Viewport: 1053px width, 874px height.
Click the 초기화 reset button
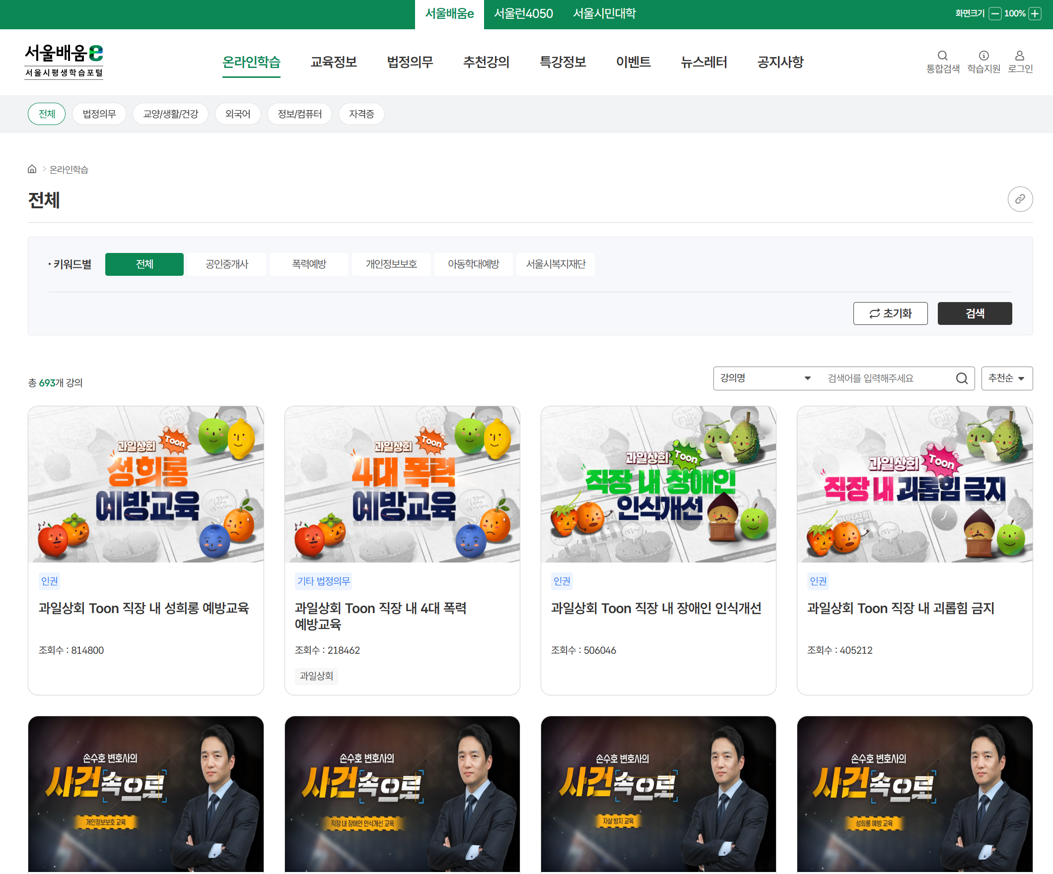[890, 313]
